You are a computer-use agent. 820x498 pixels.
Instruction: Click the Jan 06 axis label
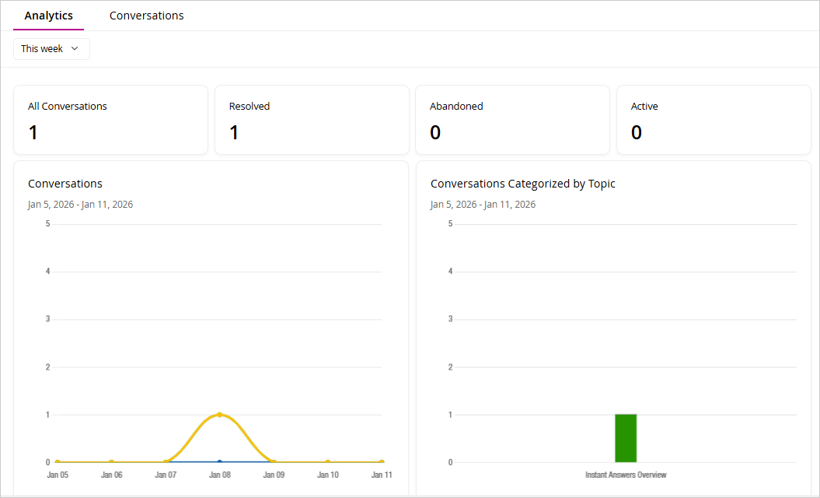click(x=111, y=475)
